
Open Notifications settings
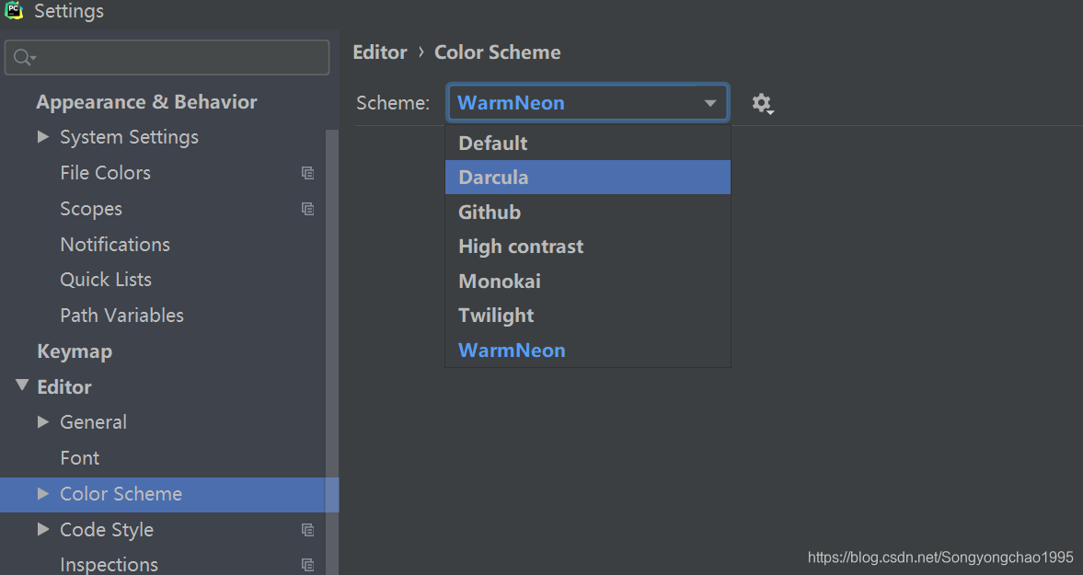click(115, 245)
